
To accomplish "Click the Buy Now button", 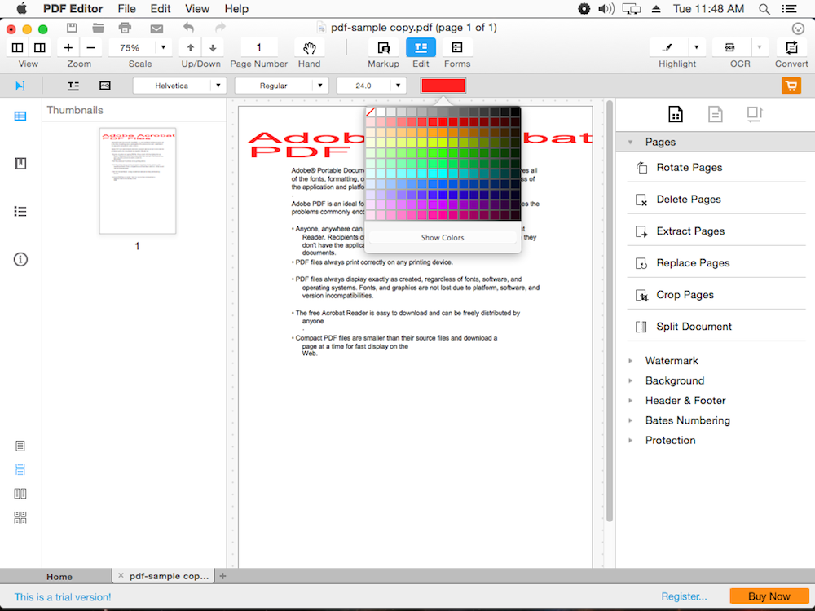I will click(769, 596).
